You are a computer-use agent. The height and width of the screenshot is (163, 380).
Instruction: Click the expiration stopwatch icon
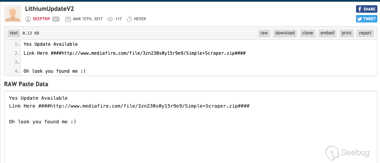point(129,19)
